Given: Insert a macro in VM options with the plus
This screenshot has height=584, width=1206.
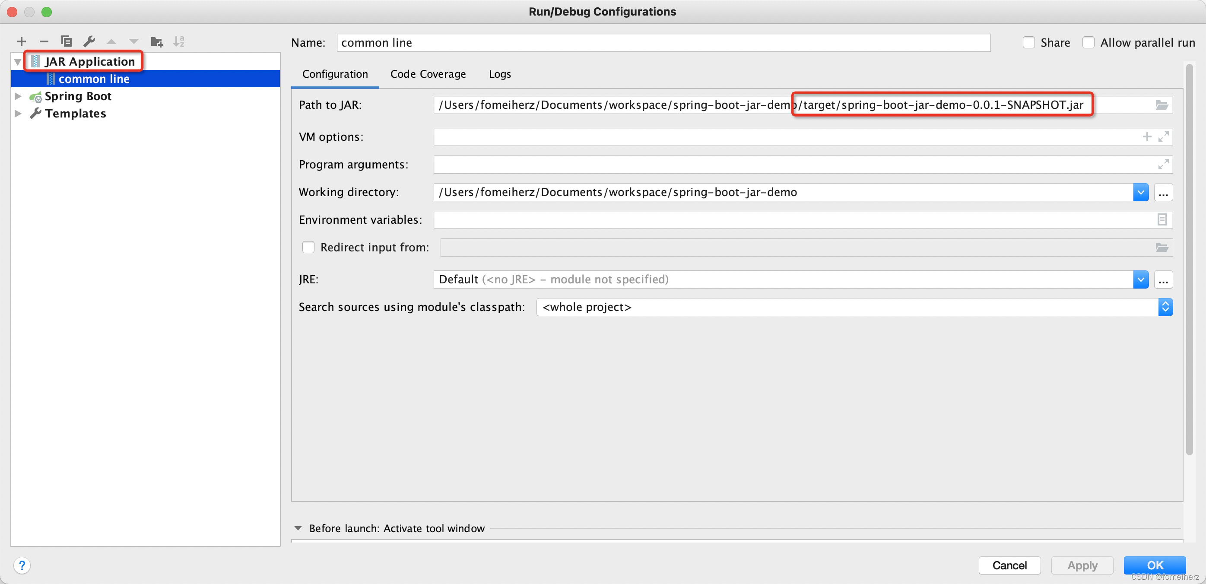Looking at the screenshot, I should point(1146,137).
